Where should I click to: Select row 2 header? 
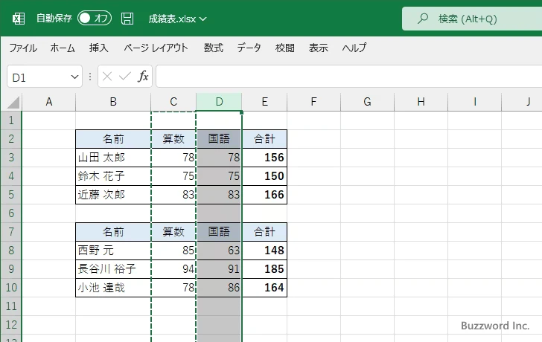pyautogui.click(x=11, y=139)
